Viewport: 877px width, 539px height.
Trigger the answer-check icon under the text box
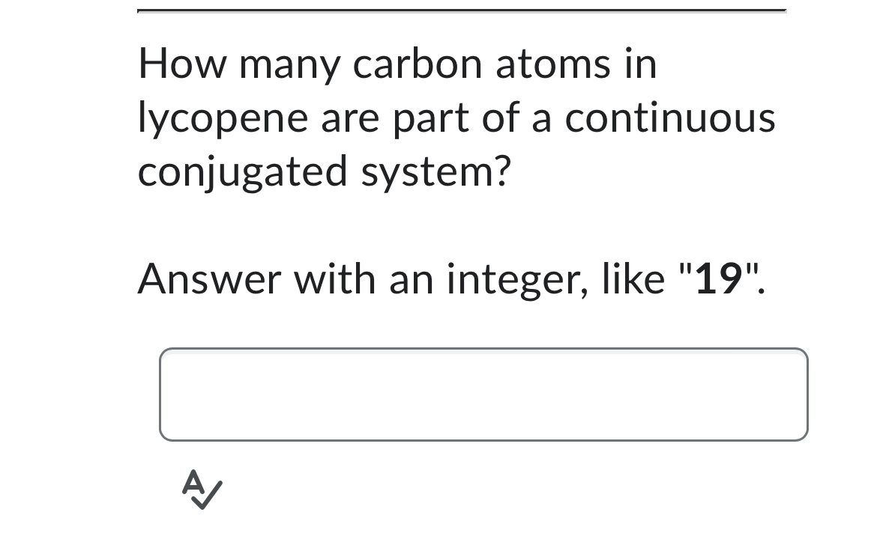click(201, 489)
